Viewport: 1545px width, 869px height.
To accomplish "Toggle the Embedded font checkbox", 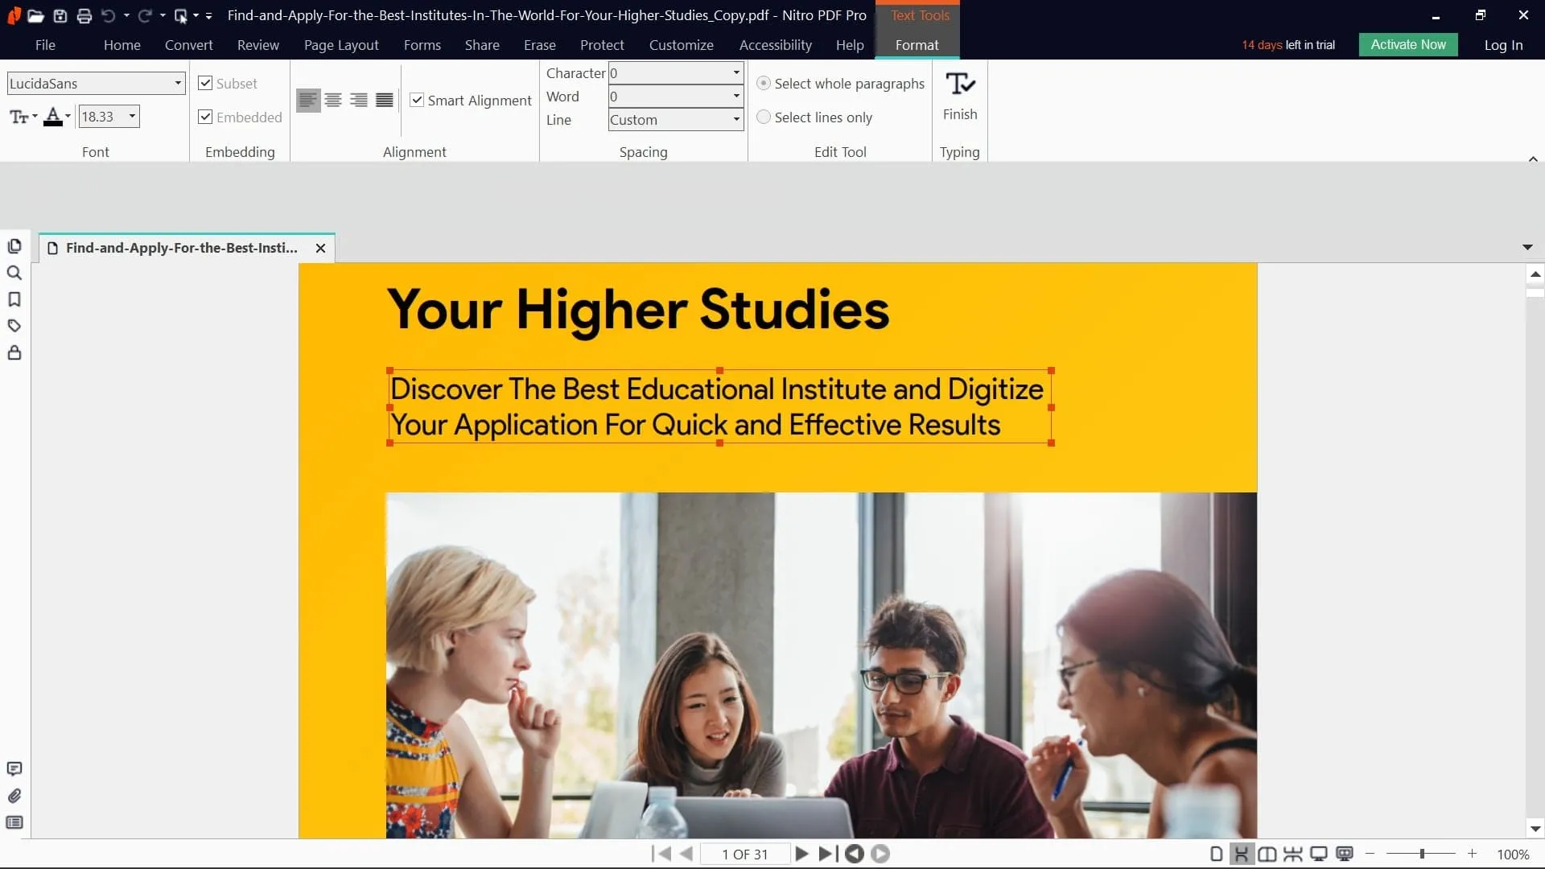I will coord(205,117).
